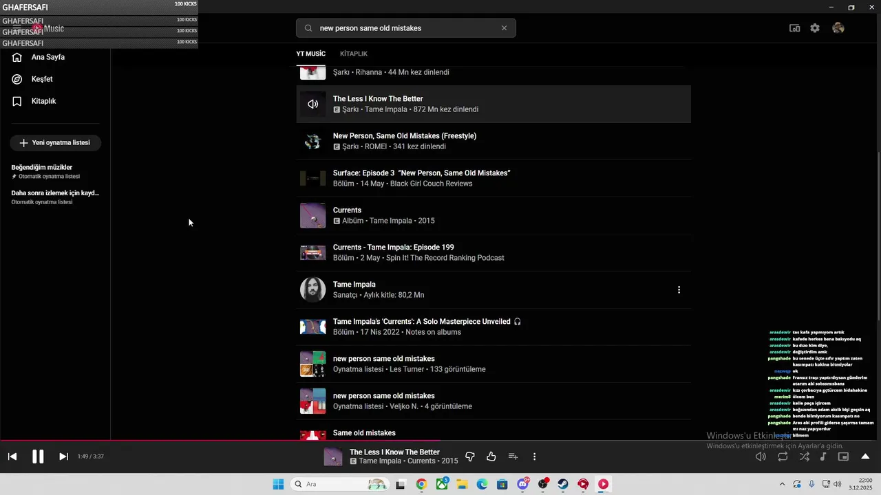The height and width of the screenshot is (495, 881).
Task: Open the account profile avatar
Action: click(x=838, y=28)
